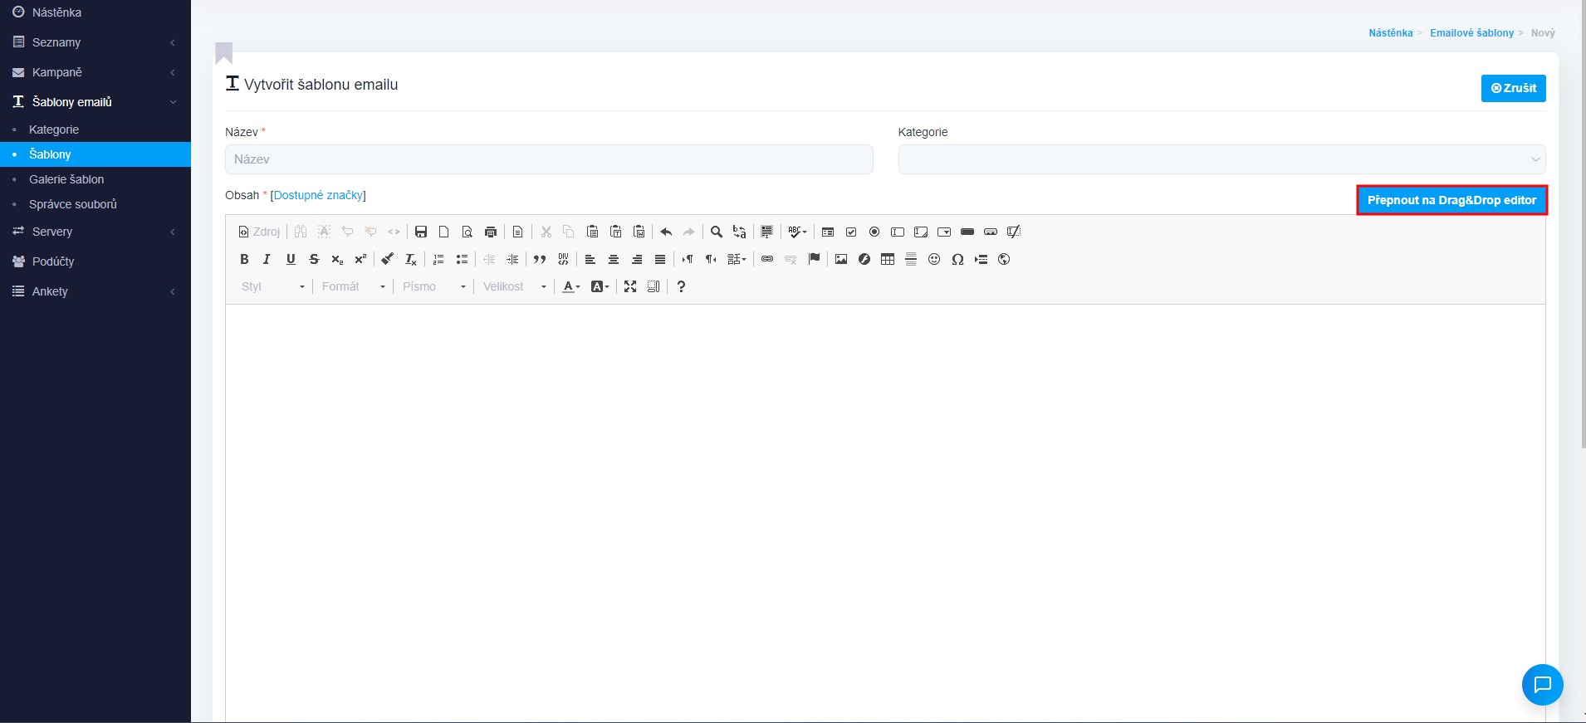Maximize the editor with the fullscreen icon

click(x=630, y=286)
